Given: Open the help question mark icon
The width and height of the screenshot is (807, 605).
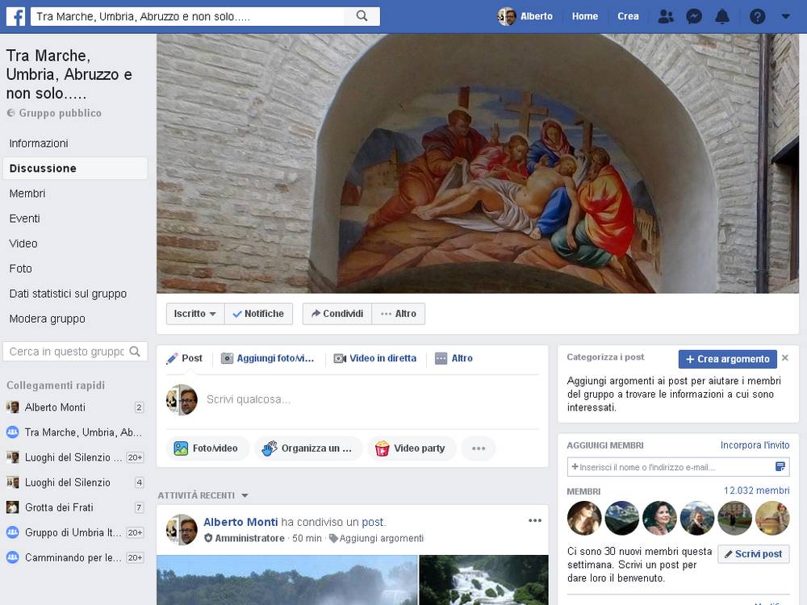Looking at the screenshot, I should (x=757, y=16).
